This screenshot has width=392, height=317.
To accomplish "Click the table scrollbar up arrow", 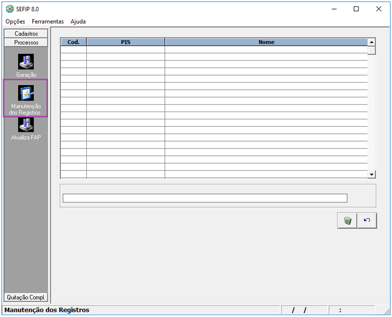I will point(372,42).
